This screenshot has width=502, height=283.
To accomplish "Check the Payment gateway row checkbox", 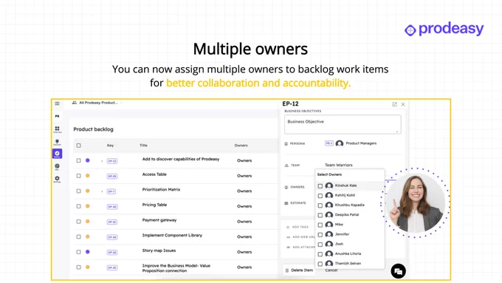I will click(78, 222).
